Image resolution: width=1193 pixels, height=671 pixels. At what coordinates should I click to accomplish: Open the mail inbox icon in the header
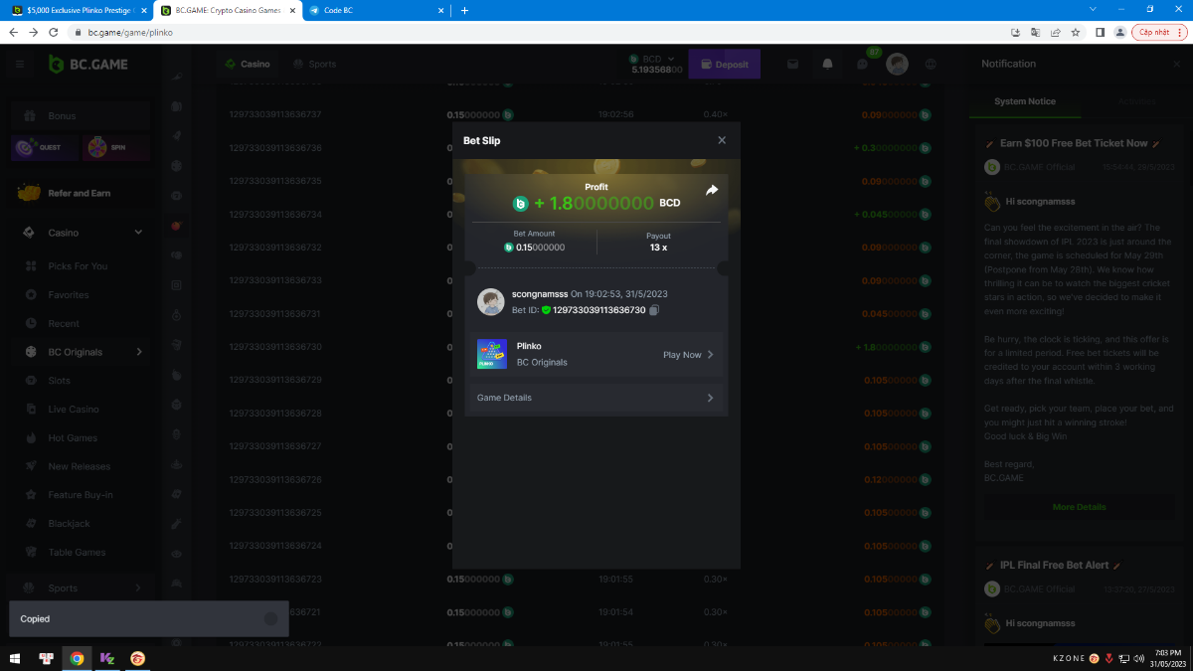point(793,64)
